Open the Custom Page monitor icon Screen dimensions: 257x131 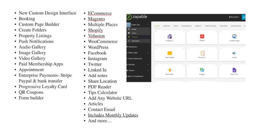coord(234,36)
